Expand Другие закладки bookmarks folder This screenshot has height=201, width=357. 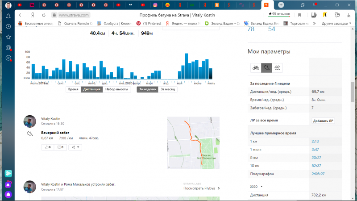pos(336,23)
